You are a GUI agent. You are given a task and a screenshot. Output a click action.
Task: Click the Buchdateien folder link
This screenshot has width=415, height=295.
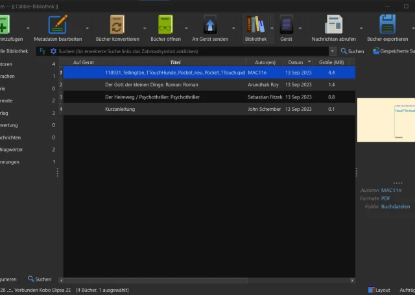(396, 206)
